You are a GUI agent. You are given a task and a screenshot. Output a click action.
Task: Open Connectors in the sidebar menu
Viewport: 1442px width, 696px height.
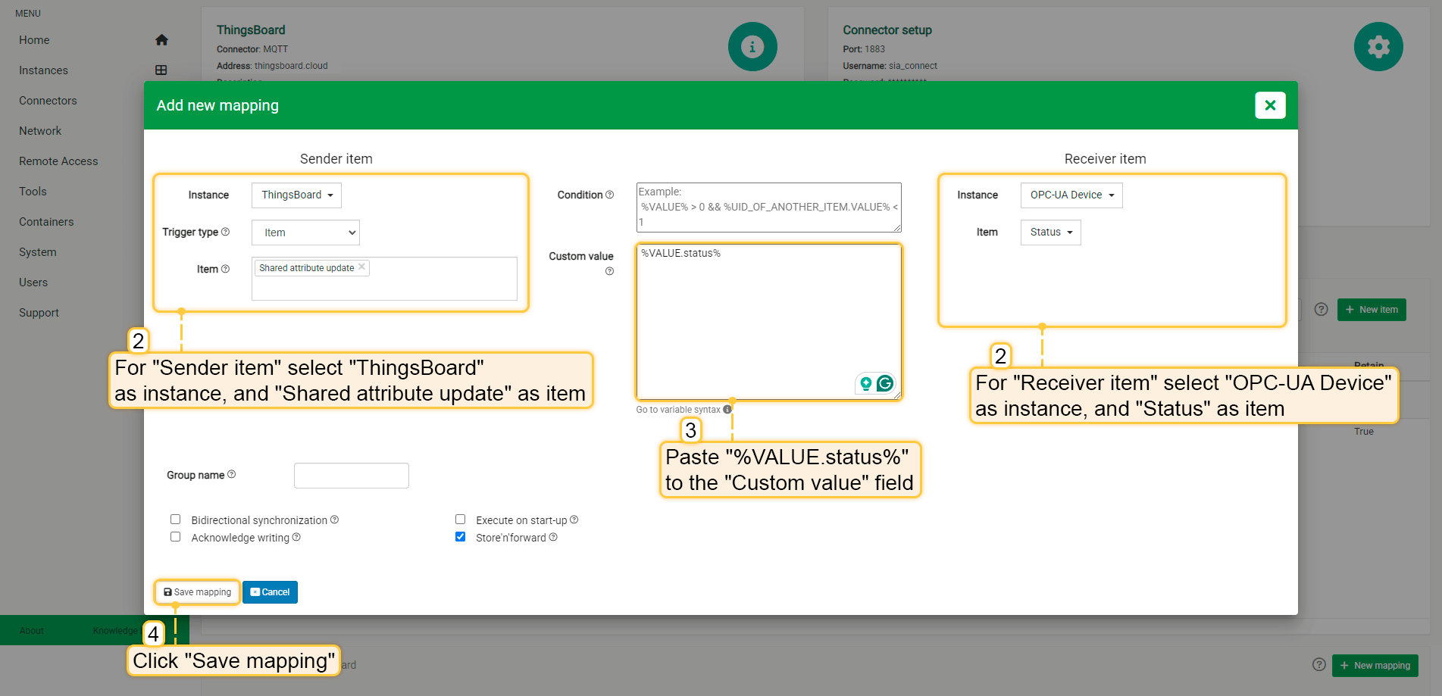(48, 101)
